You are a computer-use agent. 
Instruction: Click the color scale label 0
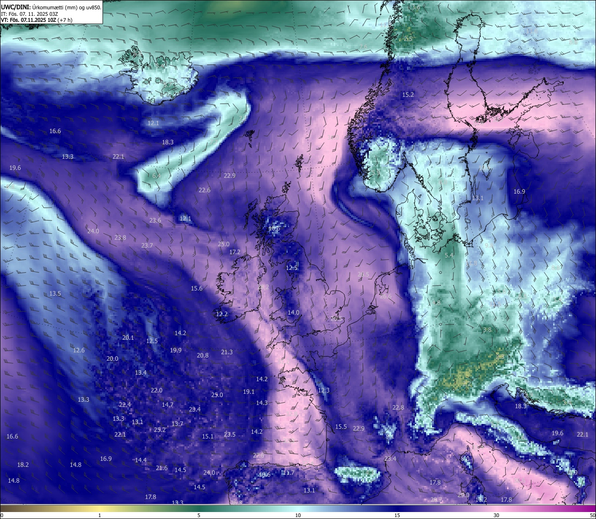2,515
